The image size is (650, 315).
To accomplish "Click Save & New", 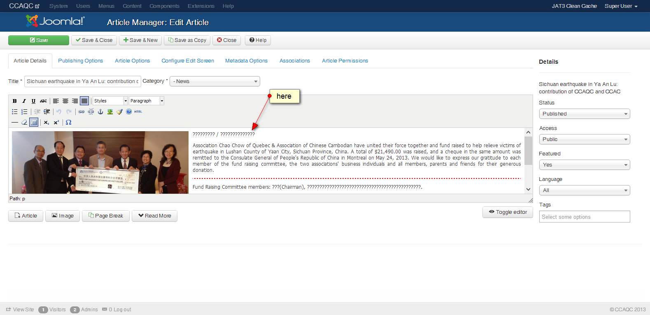I will pos(140,40).
